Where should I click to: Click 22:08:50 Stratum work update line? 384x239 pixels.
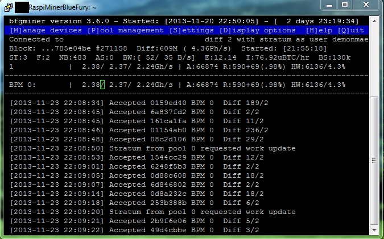153,148
